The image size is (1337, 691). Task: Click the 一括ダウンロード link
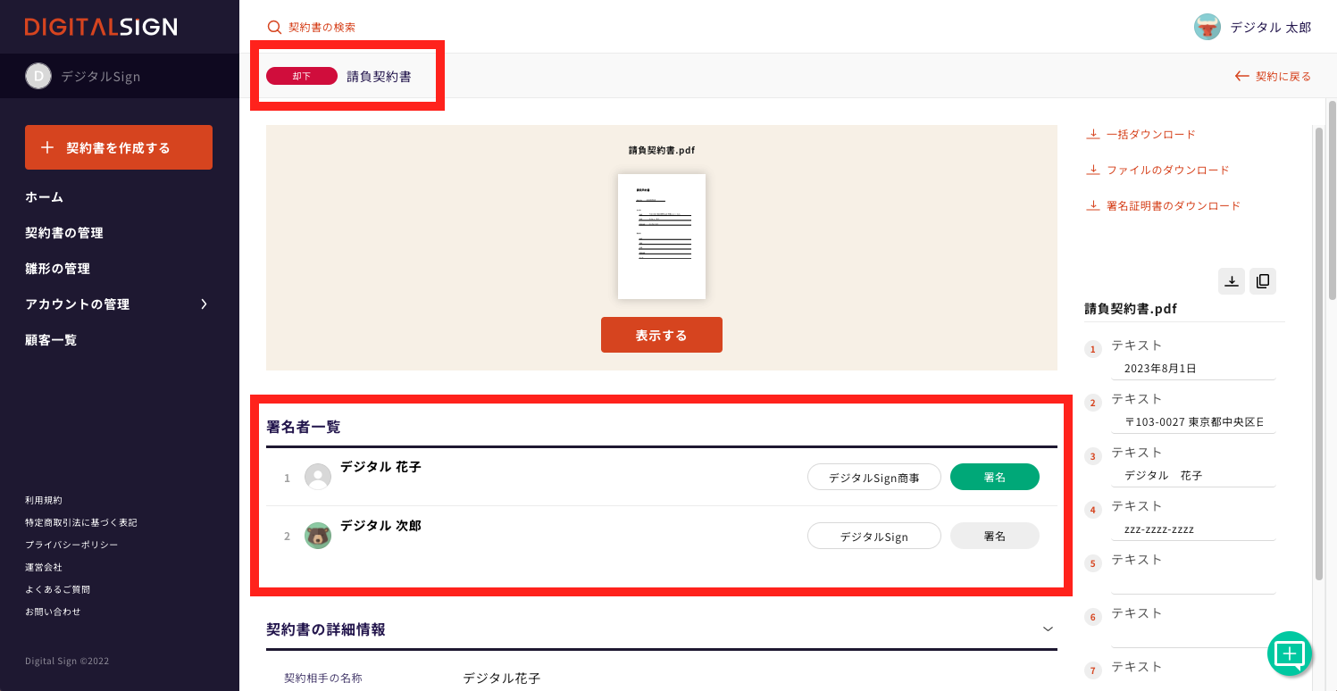1149,135
